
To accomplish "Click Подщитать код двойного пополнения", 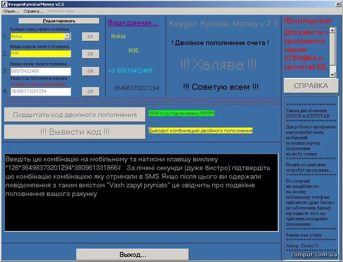I will point(74,114).
